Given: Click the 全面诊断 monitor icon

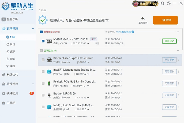Looking at the screenshot, I should (x=4, y=19).
